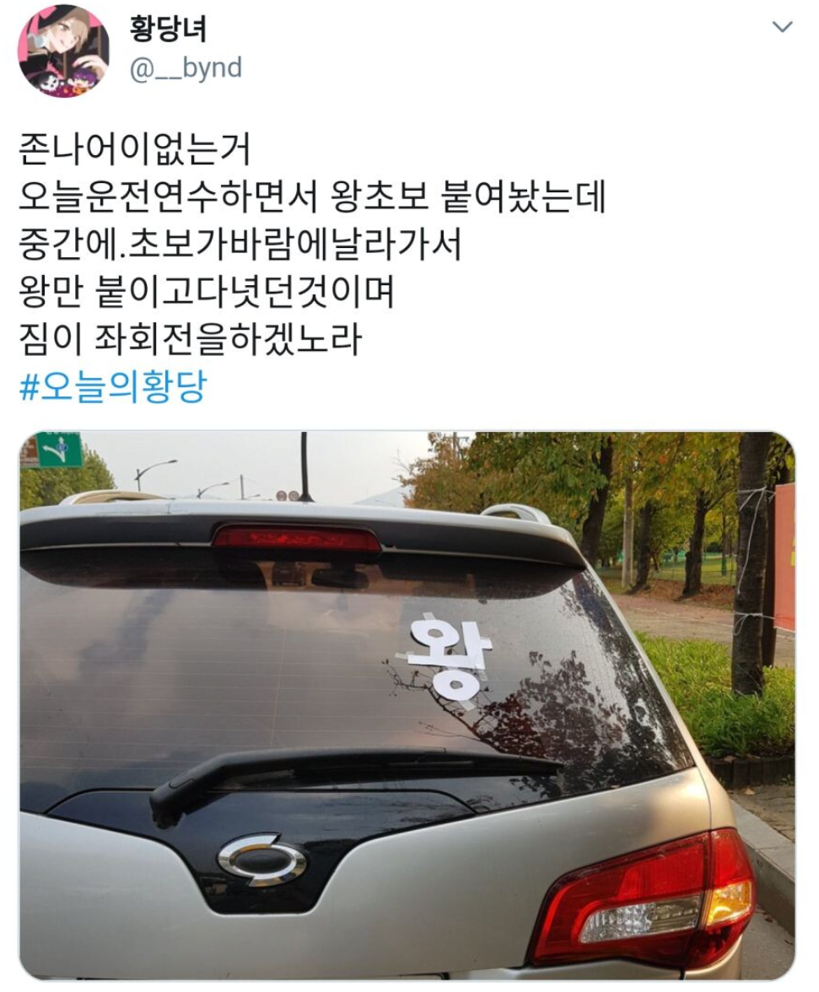819x992 pixels.
Task: Click the silver roof rail on the car
Action: (515, 514)
